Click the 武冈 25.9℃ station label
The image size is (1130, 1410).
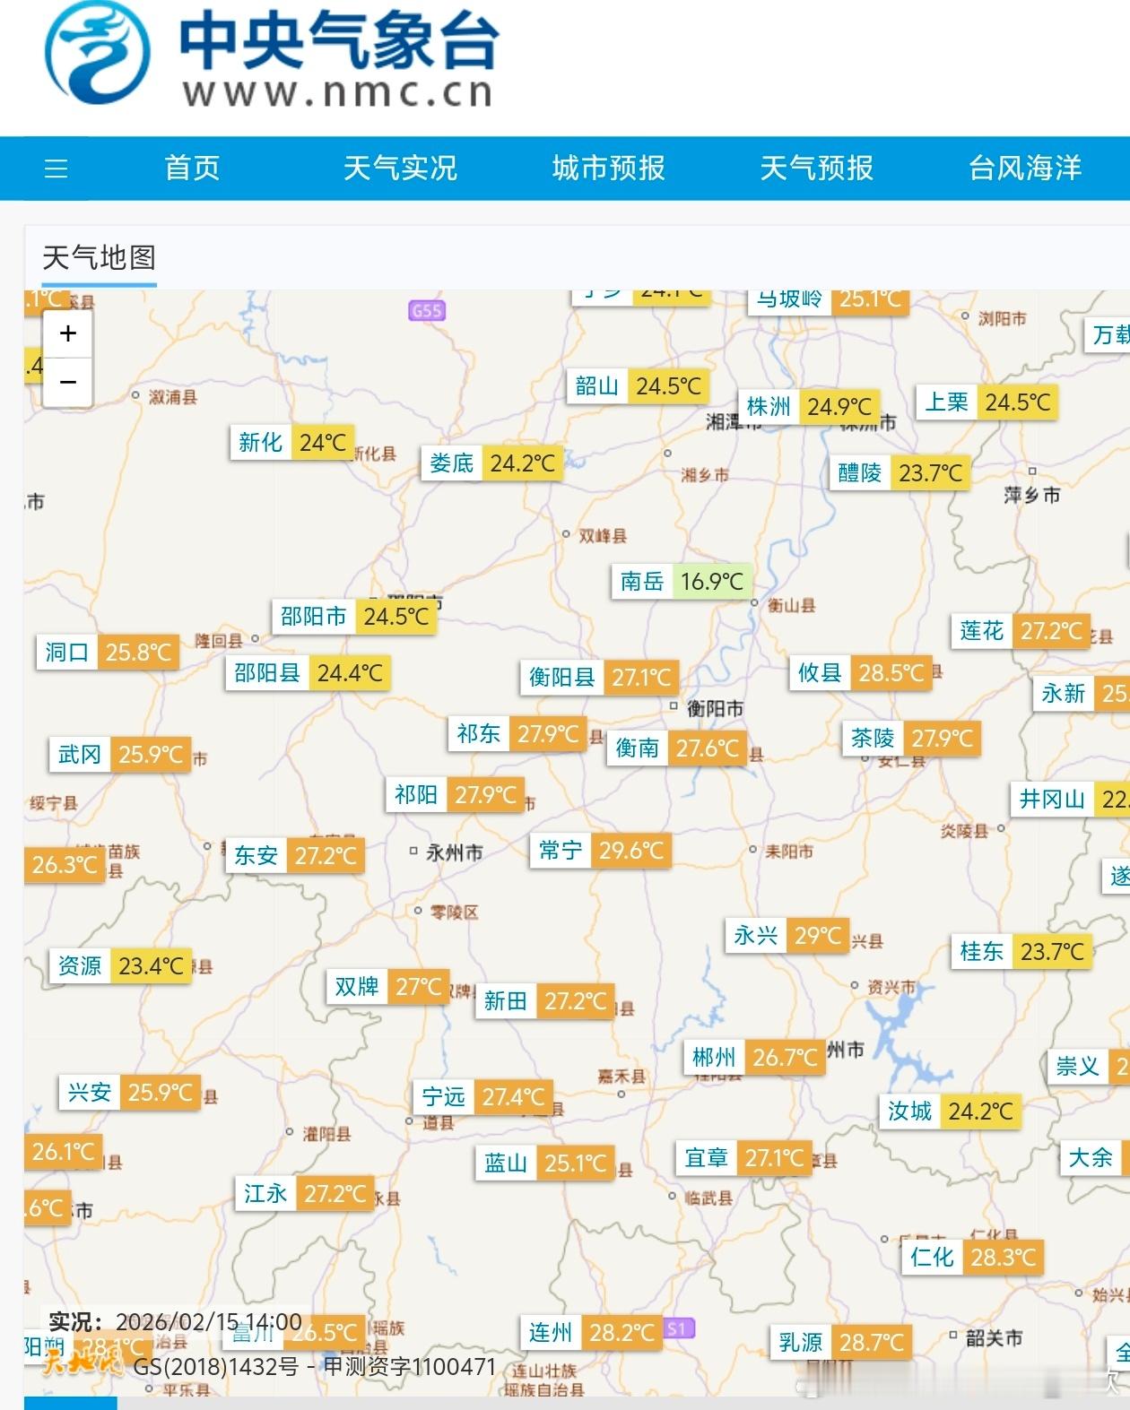(x=120, y=755)
